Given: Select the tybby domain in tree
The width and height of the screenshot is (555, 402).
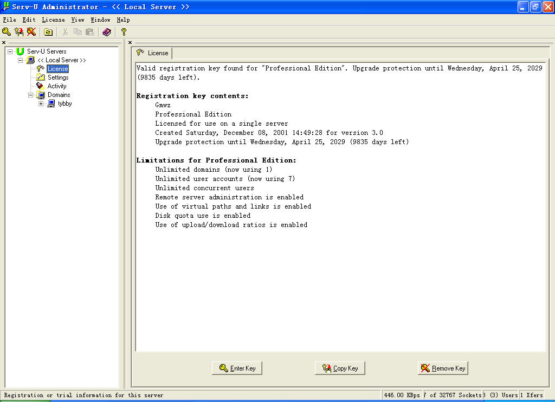Looking at the screenshot, I should tap(64, 103).
